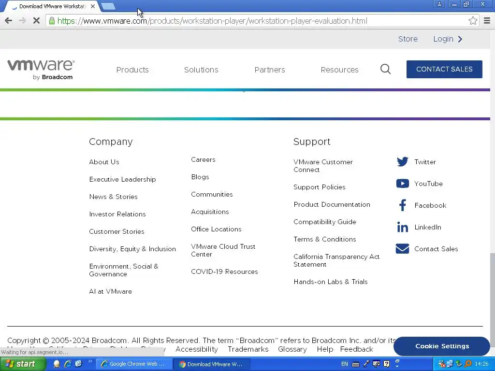
Task: Click Internet Explorer quick launch icon
Action: point(68,364)
